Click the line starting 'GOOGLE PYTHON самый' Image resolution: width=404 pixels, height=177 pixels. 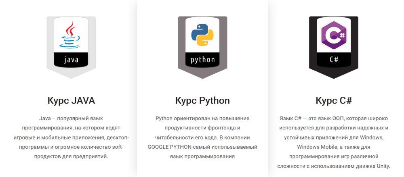(202, 147)
